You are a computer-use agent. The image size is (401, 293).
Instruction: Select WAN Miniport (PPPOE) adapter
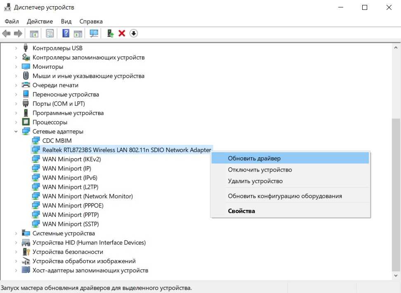[73, 205]
